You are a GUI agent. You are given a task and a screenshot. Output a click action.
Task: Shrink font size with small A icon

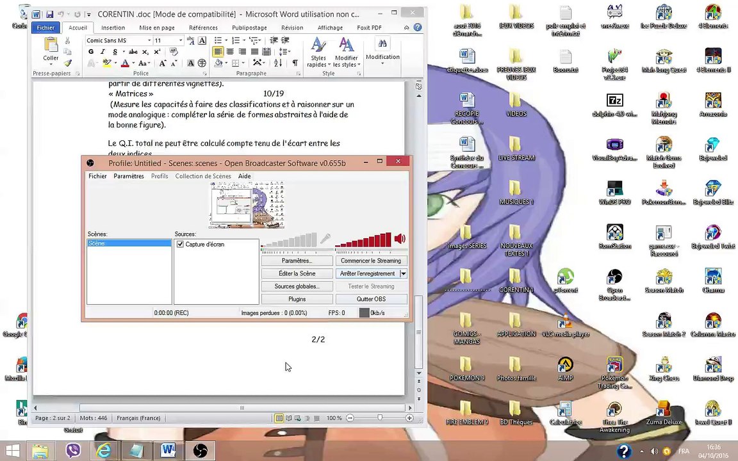point(174,63)
